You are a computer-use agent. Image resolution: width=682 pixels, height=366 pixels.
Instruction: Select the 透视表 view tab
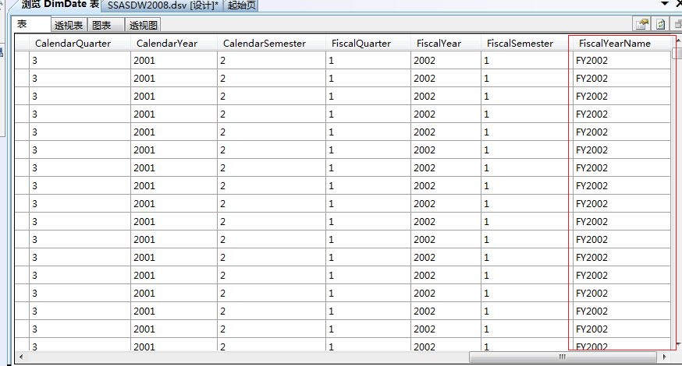[69, 25]
